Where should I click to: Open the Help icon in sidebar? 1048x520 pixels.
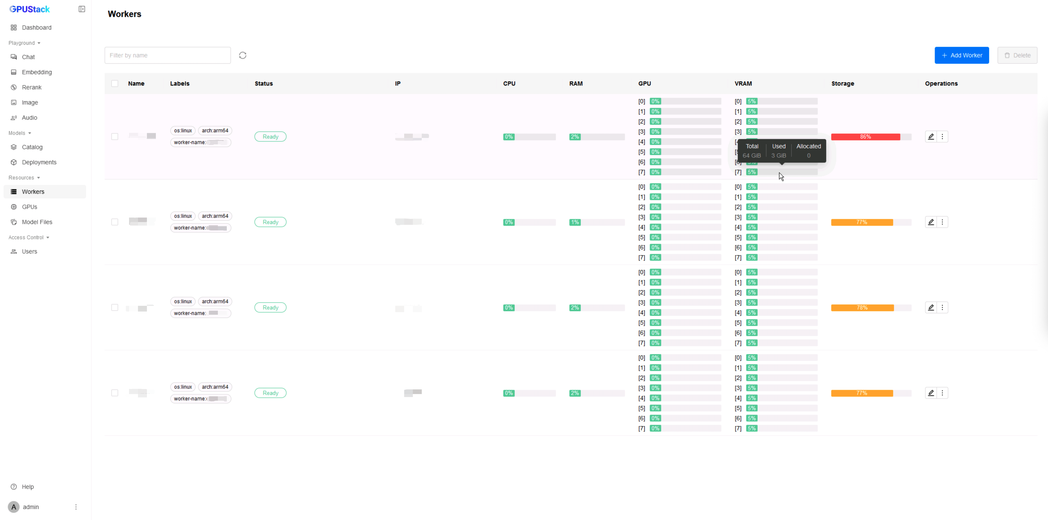[x=14, y=487]
